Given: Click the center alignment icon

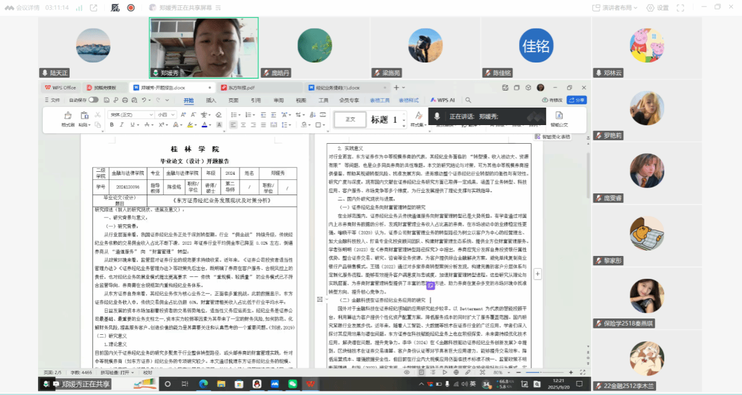Looking at the screenshot, I should [243, 125].
